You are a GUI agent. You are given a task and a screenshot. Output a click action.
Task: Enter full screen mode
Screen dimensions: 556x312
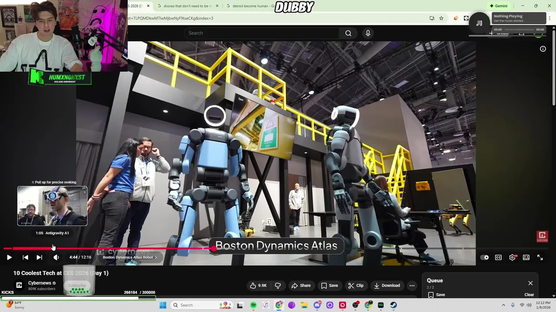540,257
